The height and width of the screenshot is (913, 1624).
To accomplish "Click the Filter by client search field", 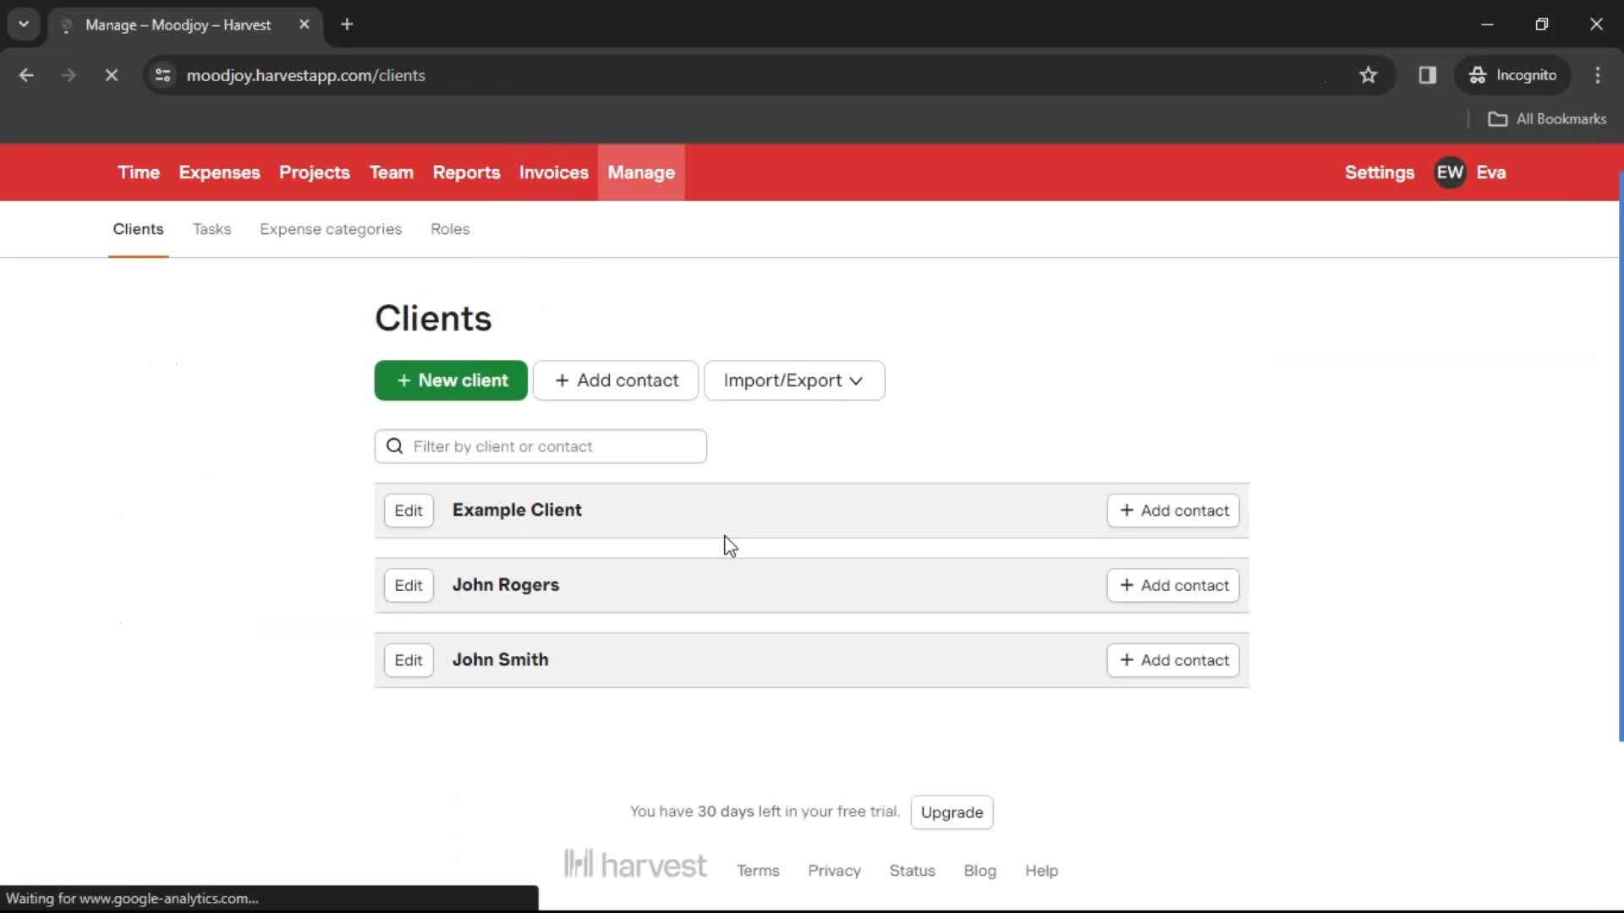I will pyautogui.click(x=541, y=446).
